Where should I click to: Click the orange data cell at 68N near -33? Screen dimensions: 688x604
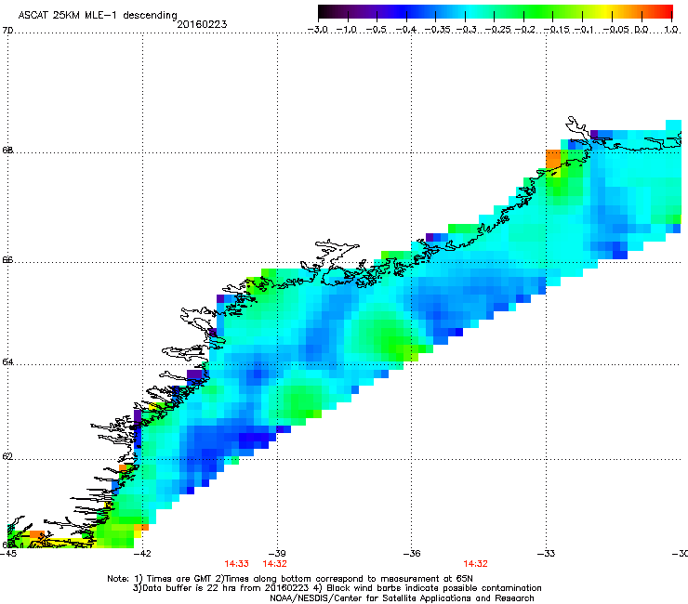coord(553,158)
